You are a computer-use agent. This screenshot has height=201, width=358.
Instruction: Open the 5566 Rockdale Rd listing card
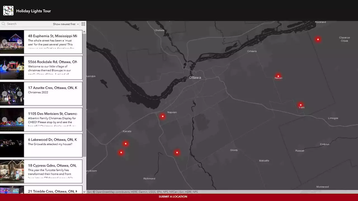pyautogui.click(x=41, y=68)
